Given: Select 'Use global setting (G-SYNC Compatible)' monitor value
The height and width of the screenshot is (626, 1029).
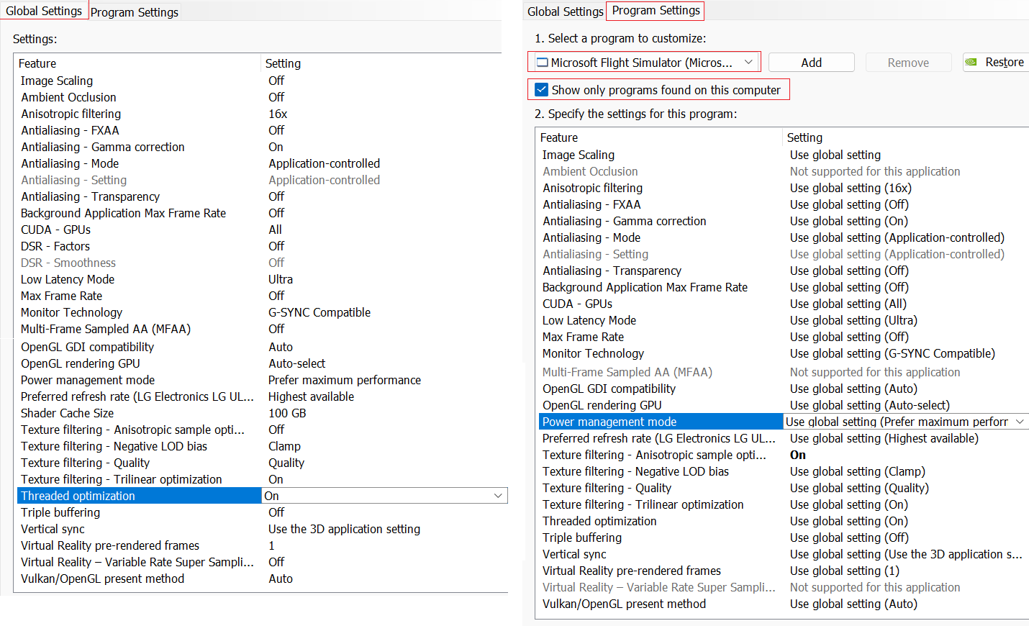Looking at the screenshot, I should tap(892, 353).
